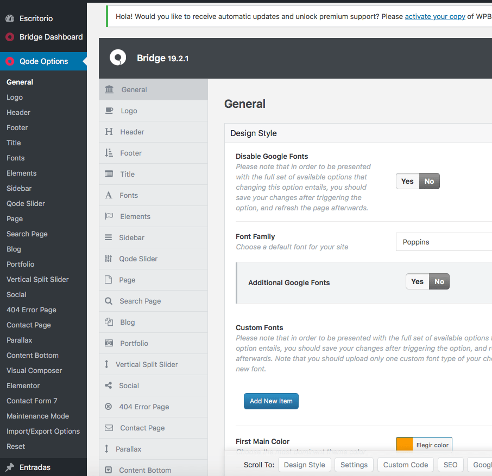The height and width of the screenshot is (476, 492).
Task: Set Additional Google Fonts to Yes
Action: click(417, 281)
